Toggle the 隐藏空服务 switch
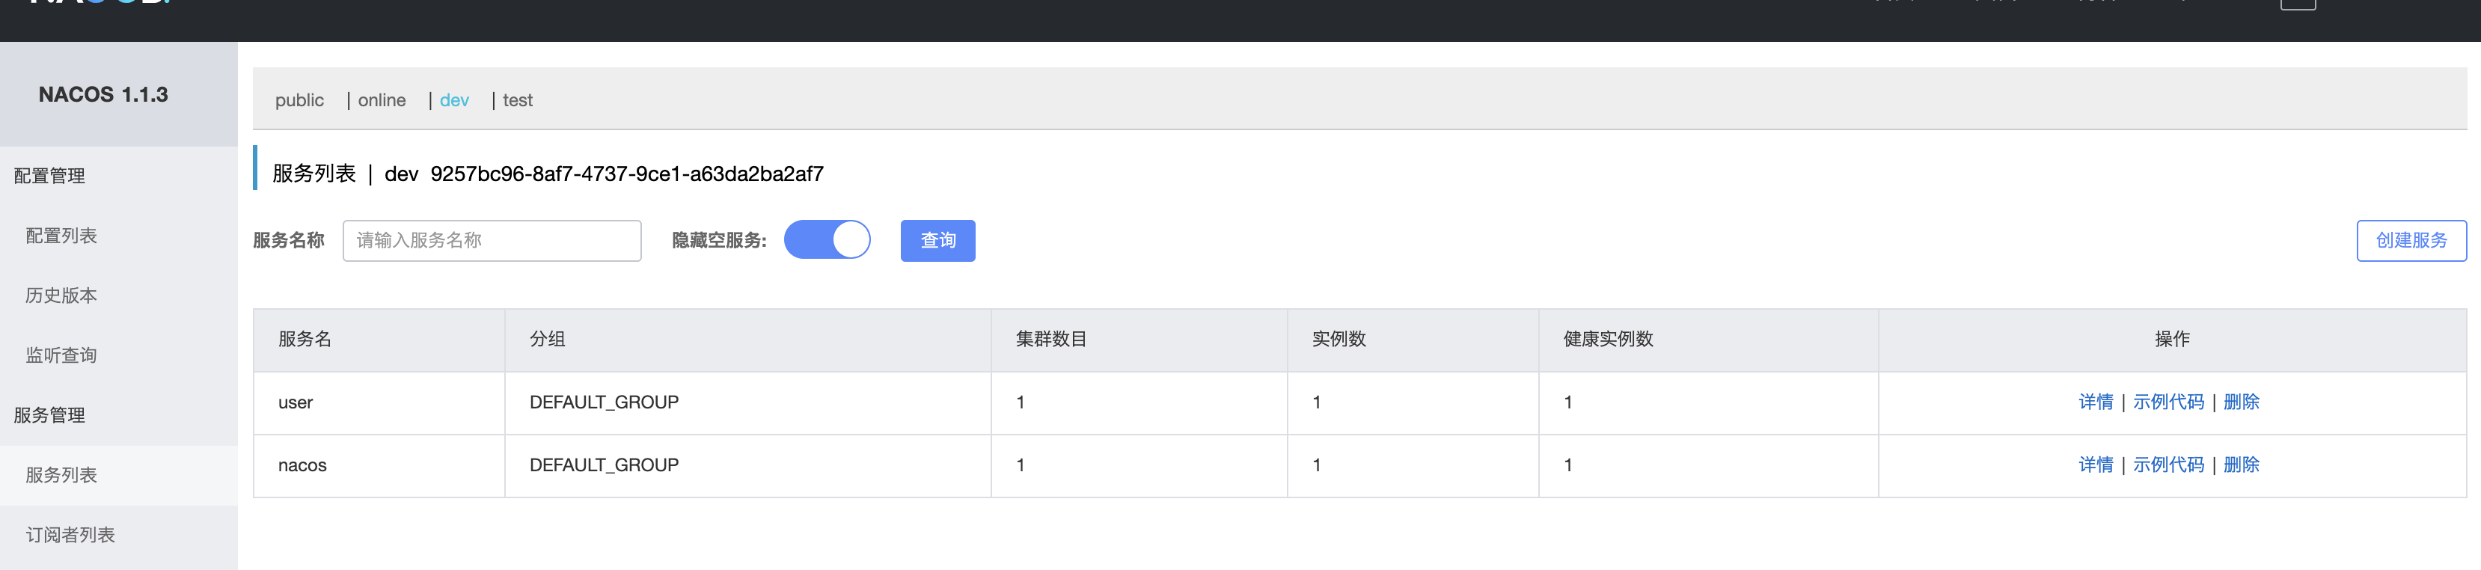Viewport: 2481px width, 570px height. coord(826,240)
